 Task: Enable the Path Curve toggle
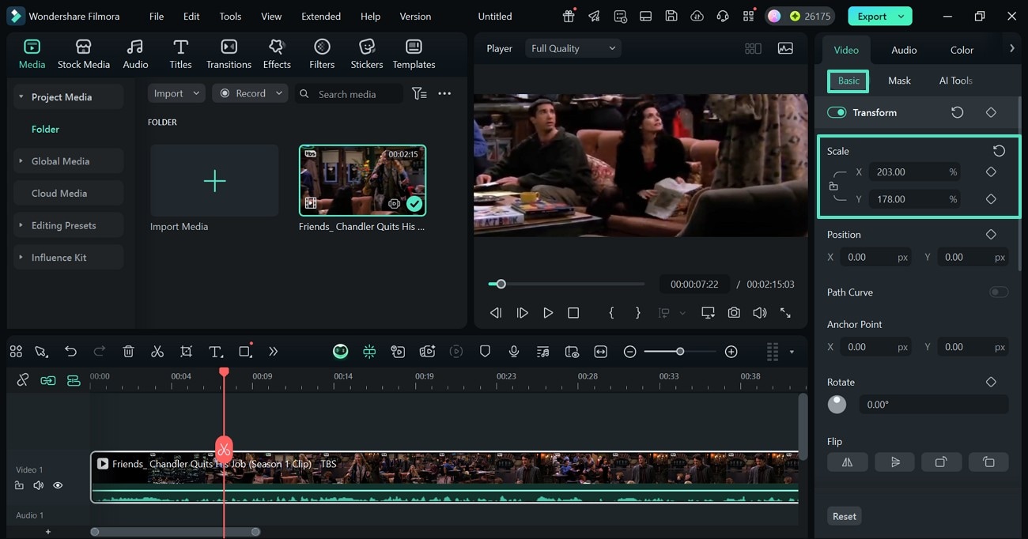click(999, 292)
